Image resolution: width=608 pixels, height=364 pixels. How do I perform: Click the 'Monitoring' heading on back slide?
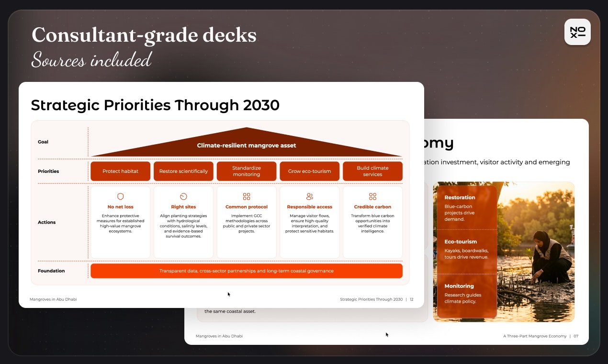(459, 286)
